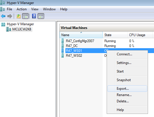Screen dimensions: 154x117
Task: Open the blue Help question mark icon
Action: coord(34,16)
